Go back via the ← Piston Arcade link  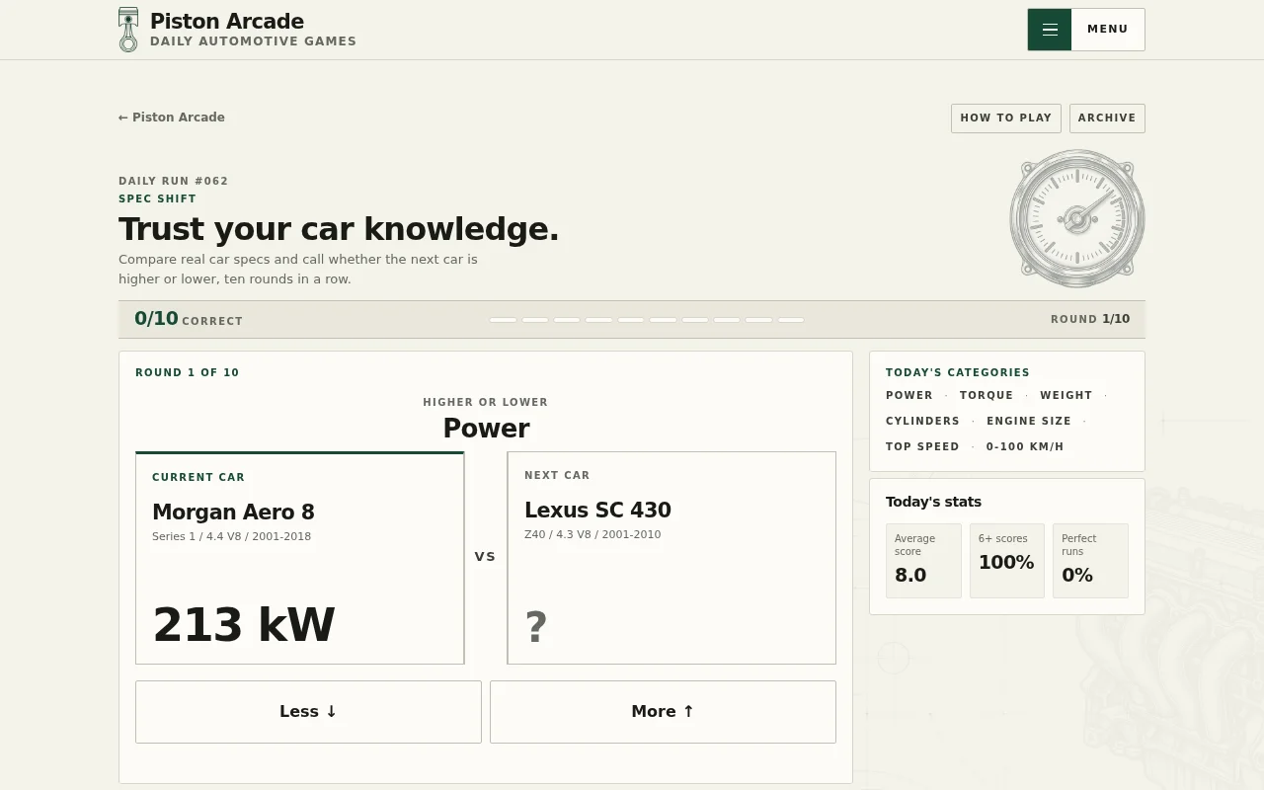coord(172,118)
